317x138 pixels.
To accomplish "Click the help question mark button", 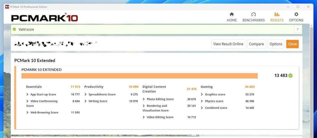I will (x=297, y=29).
